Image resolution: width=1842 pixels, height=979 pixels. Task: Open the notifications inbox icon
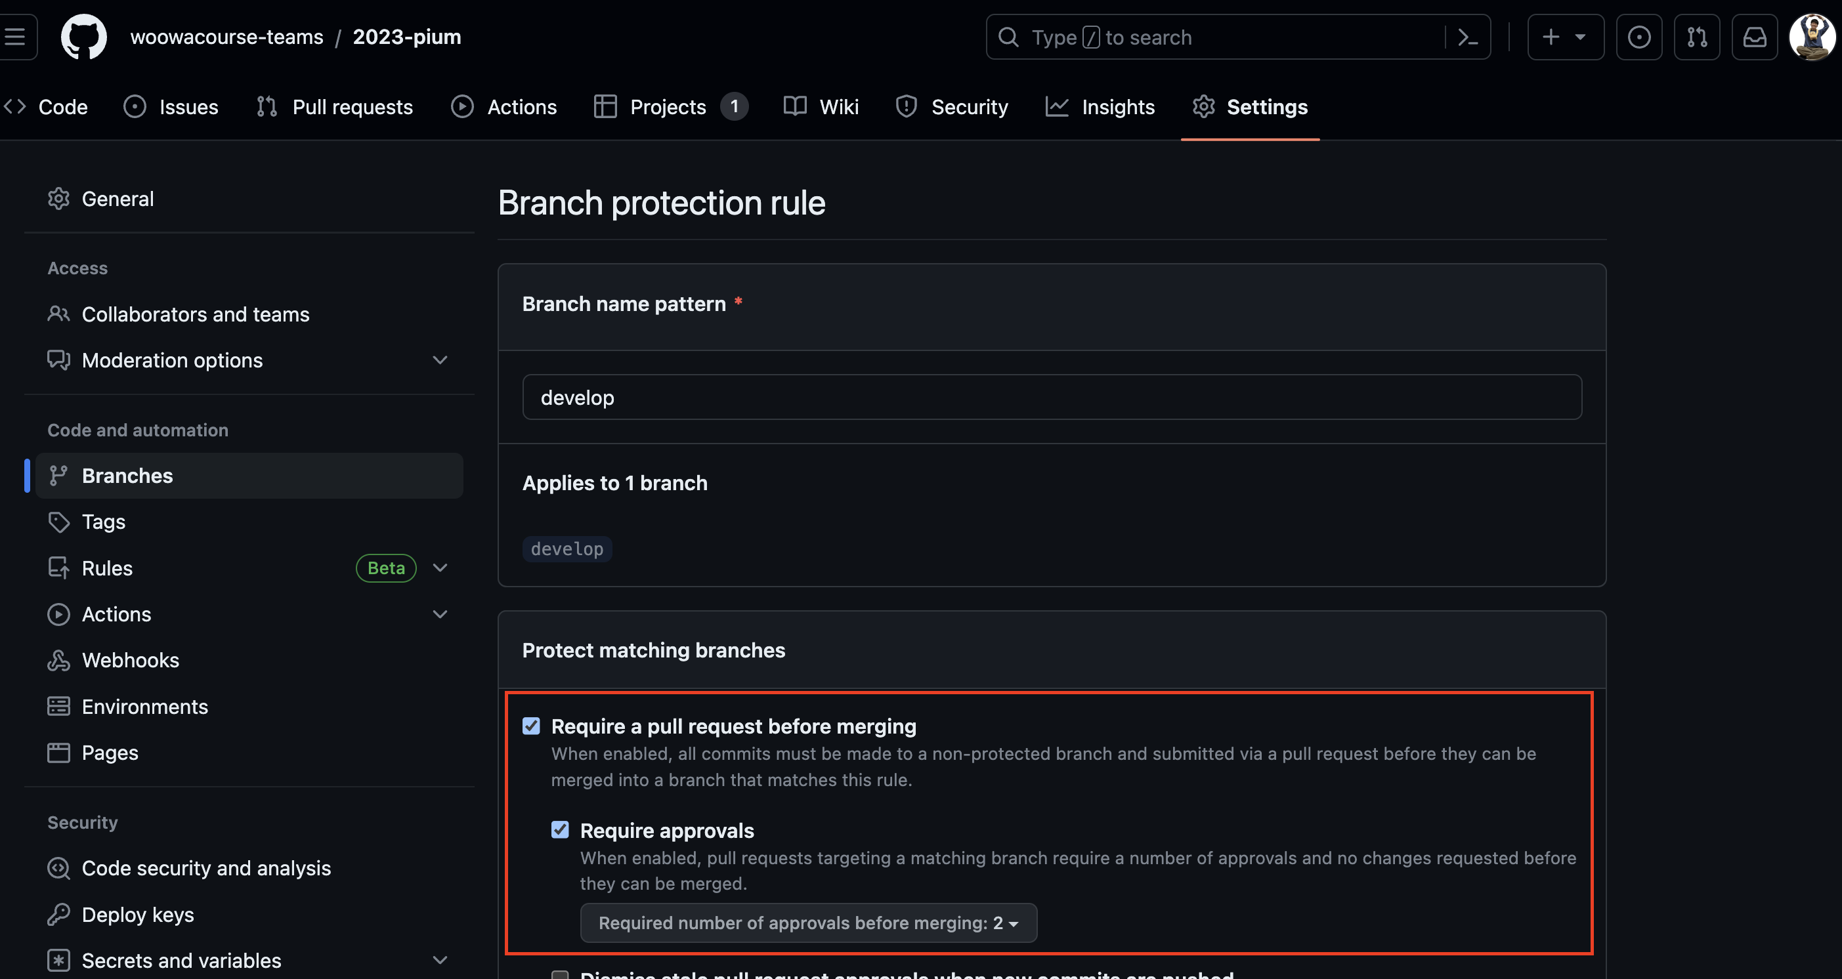pyautogui.click(x=1754, y=37)
